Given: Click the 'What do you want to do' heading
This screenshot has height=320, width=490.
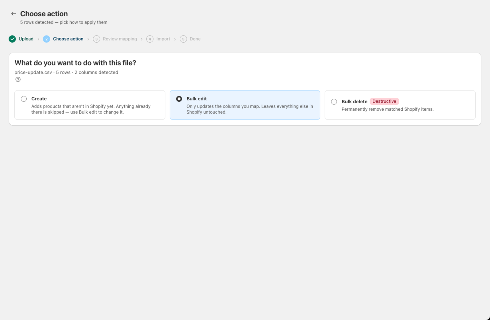Looking at the screenshot, I should point(75,63).
